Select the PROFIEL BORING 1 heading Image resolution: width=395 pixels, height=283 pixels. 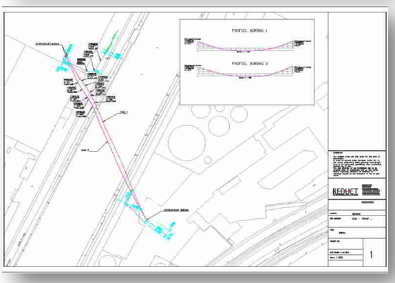250,30
